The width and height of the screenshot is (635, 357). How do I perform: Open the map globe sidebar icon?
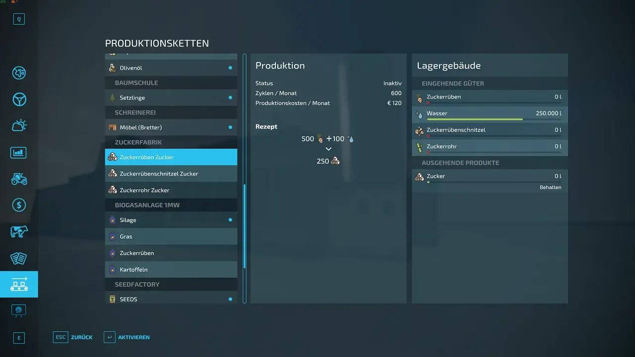(x=19, y=72)
